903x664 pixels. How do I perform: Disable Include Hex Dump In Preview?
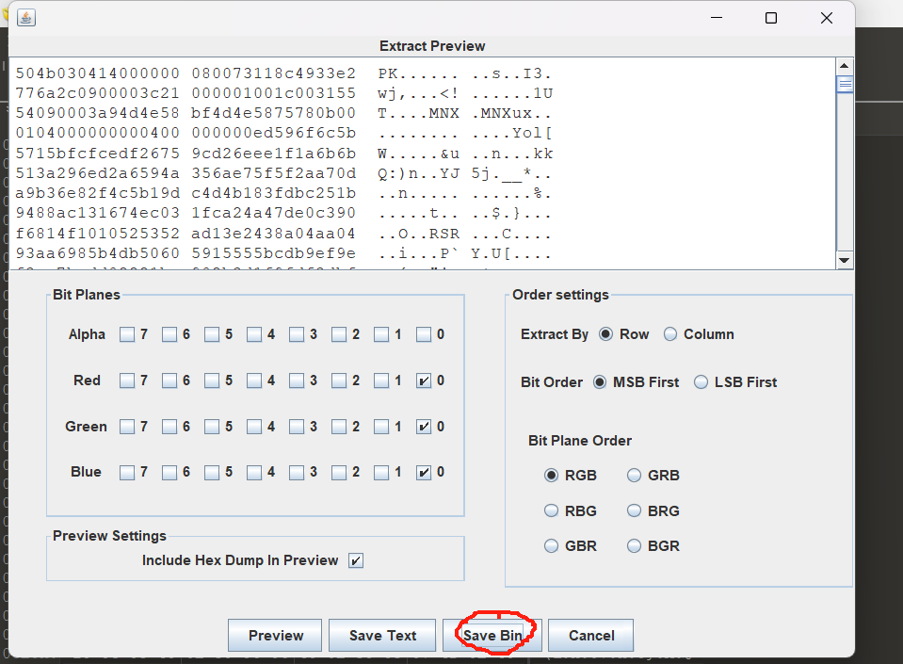tap(356, 560)
